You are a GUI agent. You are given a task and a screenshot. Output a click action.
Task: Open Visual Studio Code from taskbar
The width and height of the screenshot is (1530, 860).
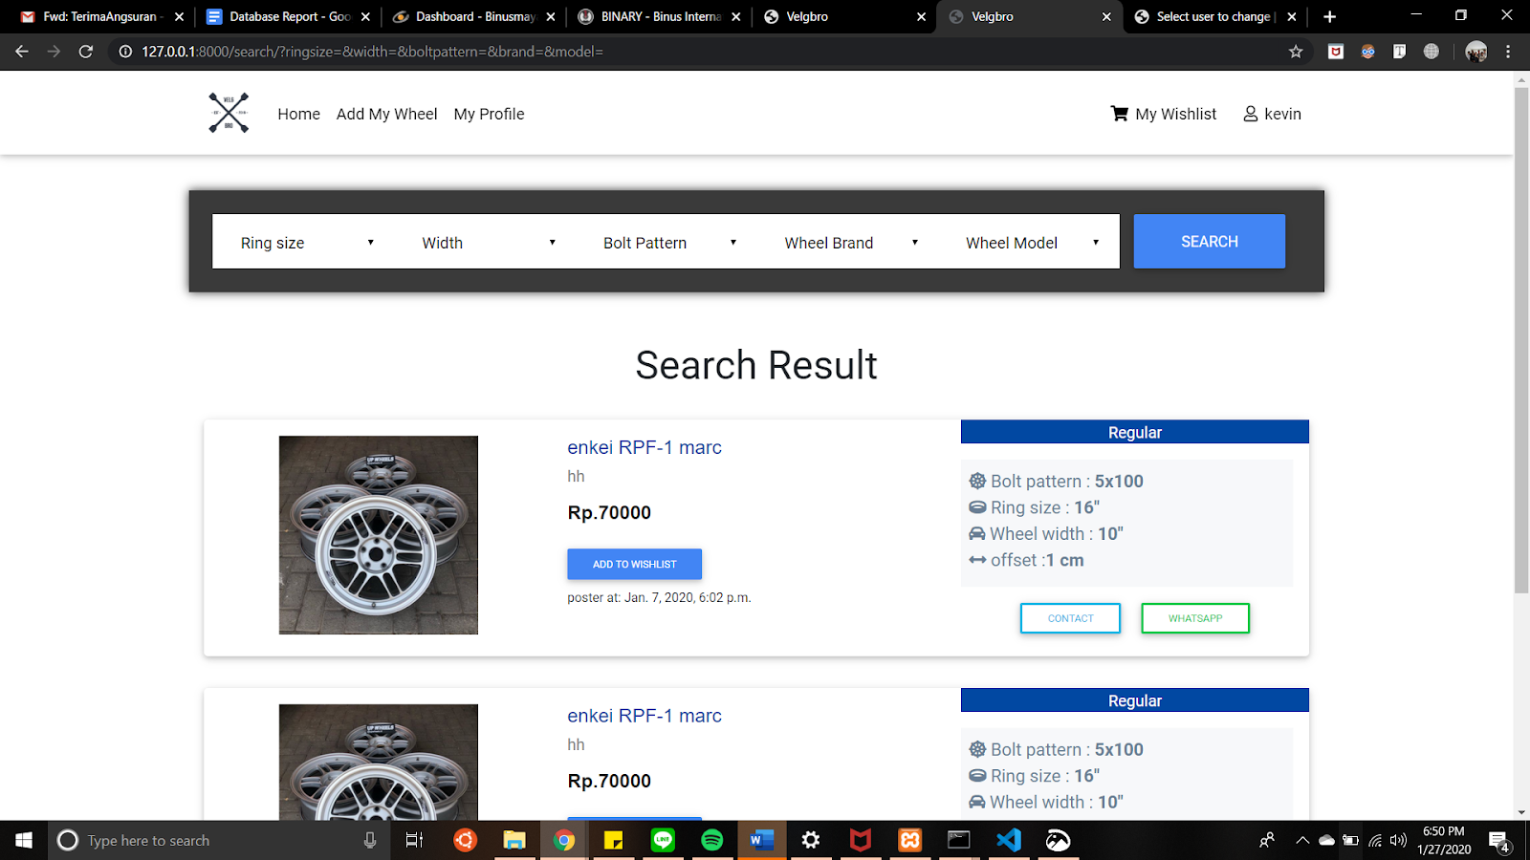(1009, 840)
